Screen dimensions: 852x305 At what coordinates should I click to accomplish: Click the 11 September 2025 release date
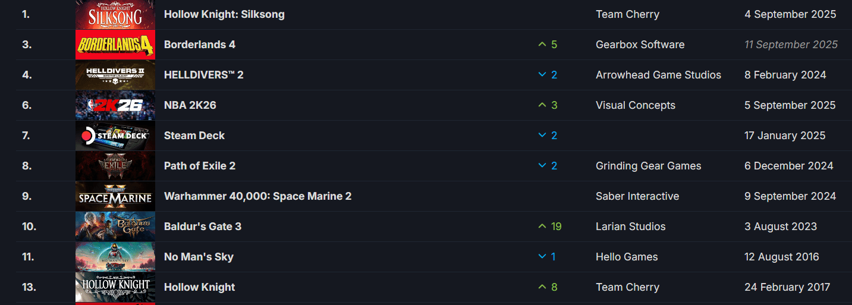[791, 45]
